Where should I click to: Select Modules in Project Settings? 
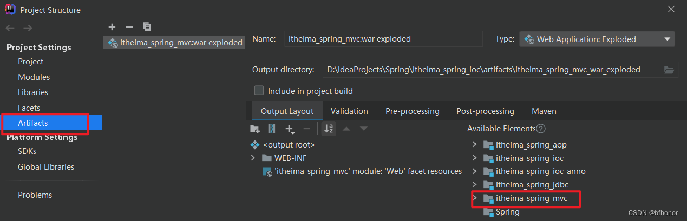point(34,77)
